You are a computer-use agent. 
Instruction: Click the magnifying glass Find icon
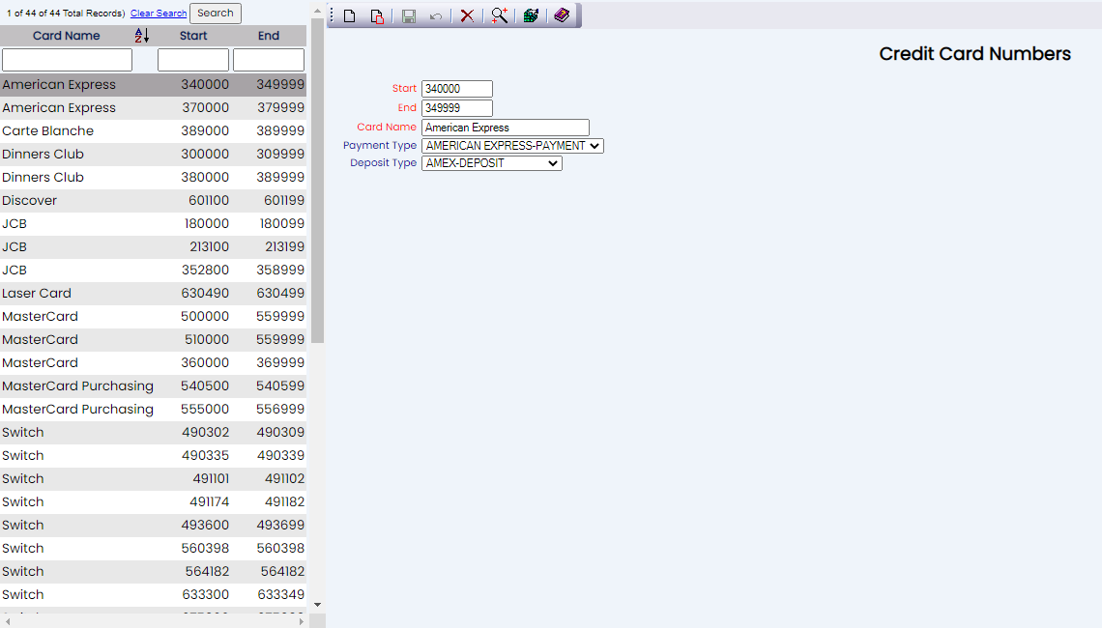pyautogui.click(x=499, y=15)
